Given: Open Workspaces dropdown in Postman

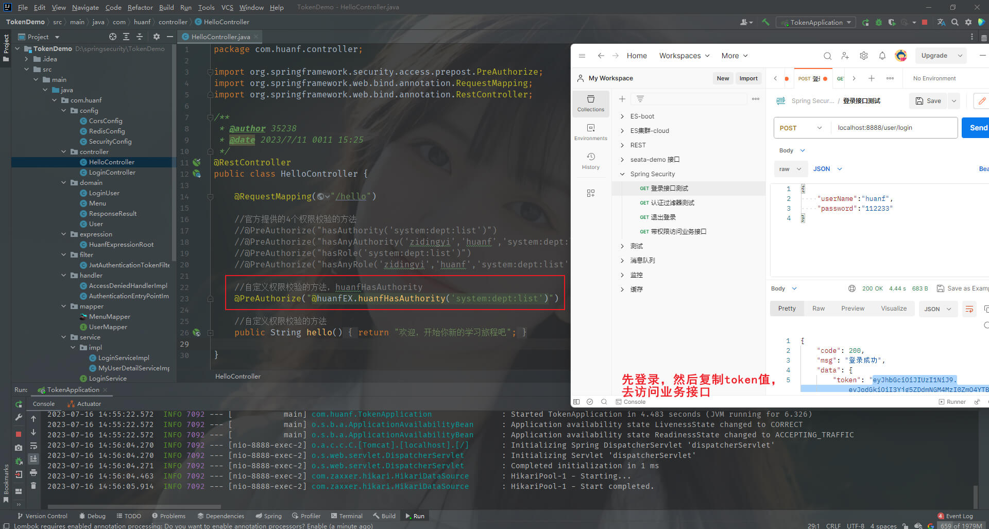Looking at the screenshot, I should click(x=684, y=56).
